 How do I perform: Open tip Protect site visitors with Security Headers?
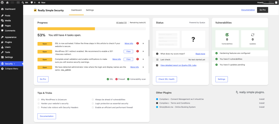point(59,107)
